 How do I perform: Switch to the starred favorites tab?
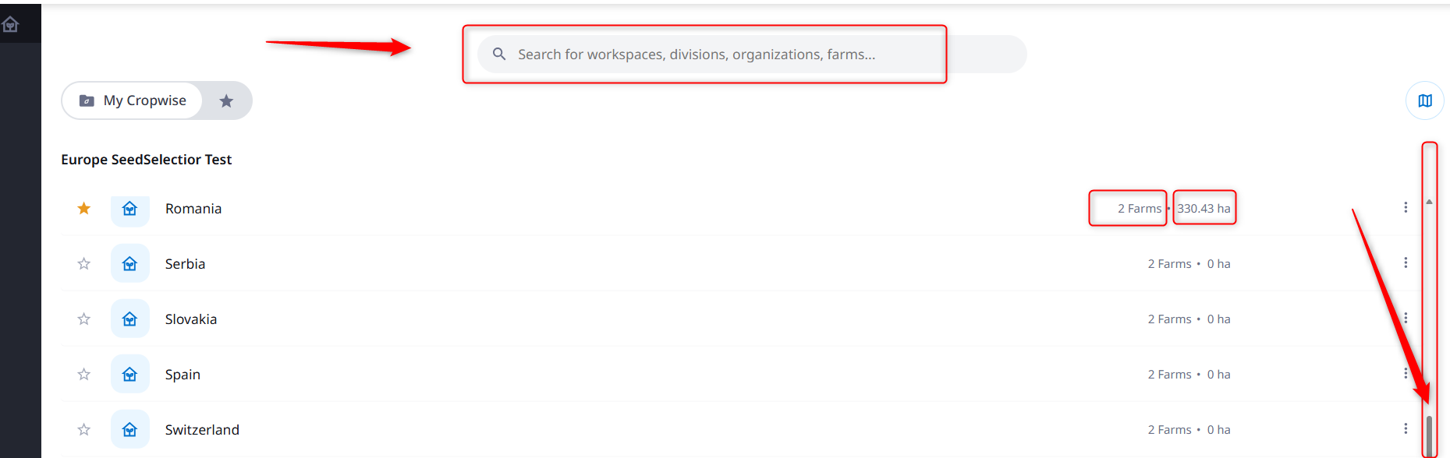pyautogui.click(x=226, y=100)
